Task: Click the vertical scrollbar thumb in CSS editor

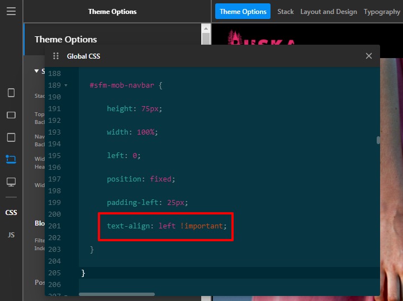Action: pos(378,140)
